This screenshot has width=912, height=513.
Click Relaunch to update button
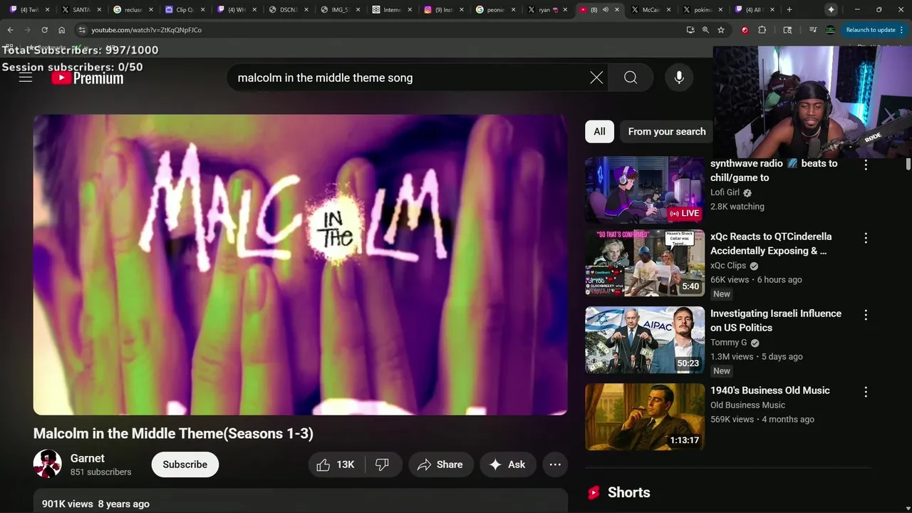(871, 30)
